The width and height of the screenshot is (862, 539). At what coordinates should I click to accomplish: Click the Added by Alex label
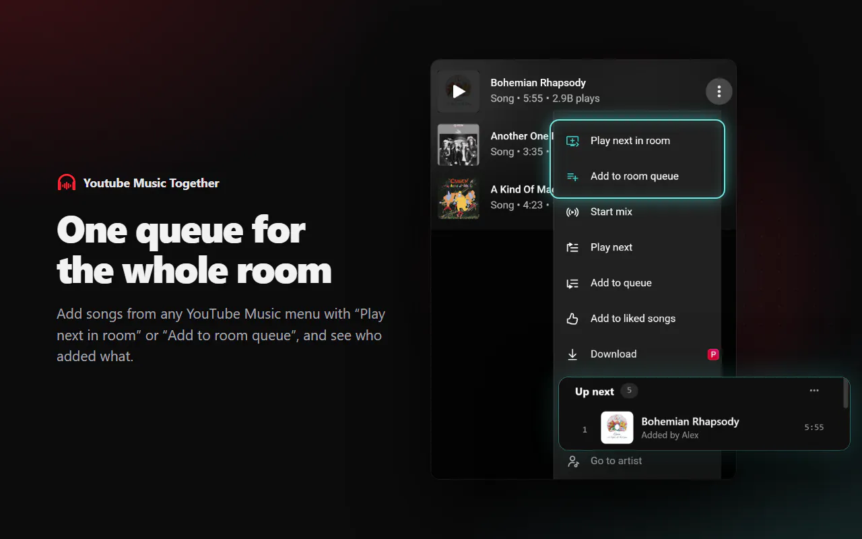pyautogui.click(x=670, y=435)
